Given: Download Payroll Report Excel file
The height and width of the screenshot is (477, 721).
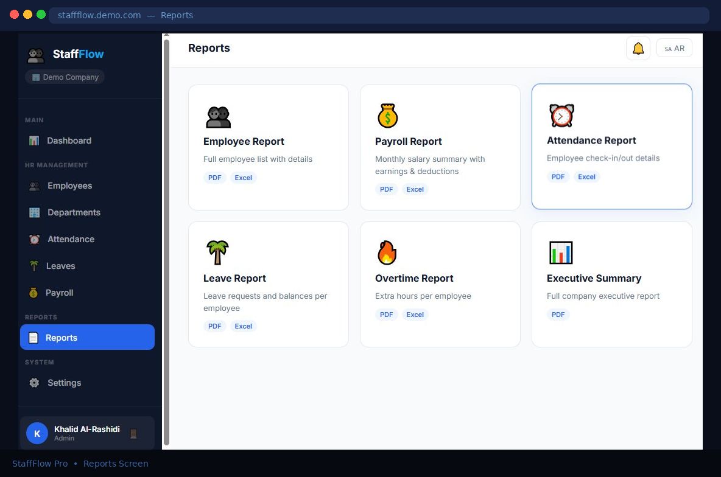Looking at the screenshot, I should point(415,189).
